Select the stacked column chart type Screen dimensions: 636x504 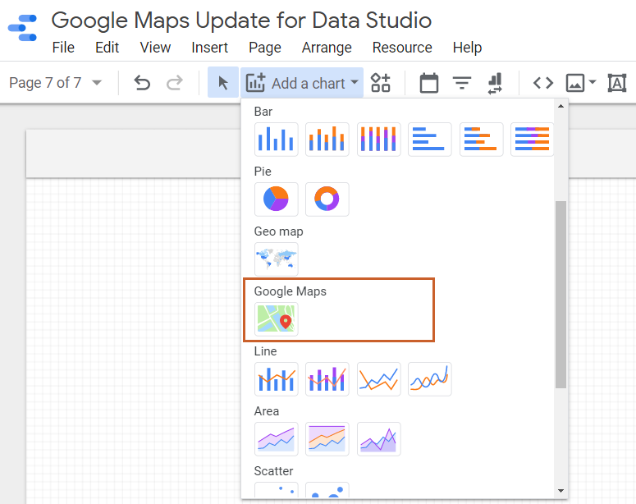[x=327, y=140]
